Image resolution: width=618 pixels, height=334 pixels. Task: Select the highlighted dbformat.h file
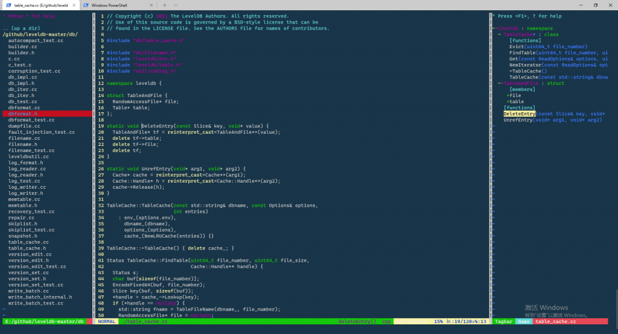pyautogui.click(x=22, y=113)
